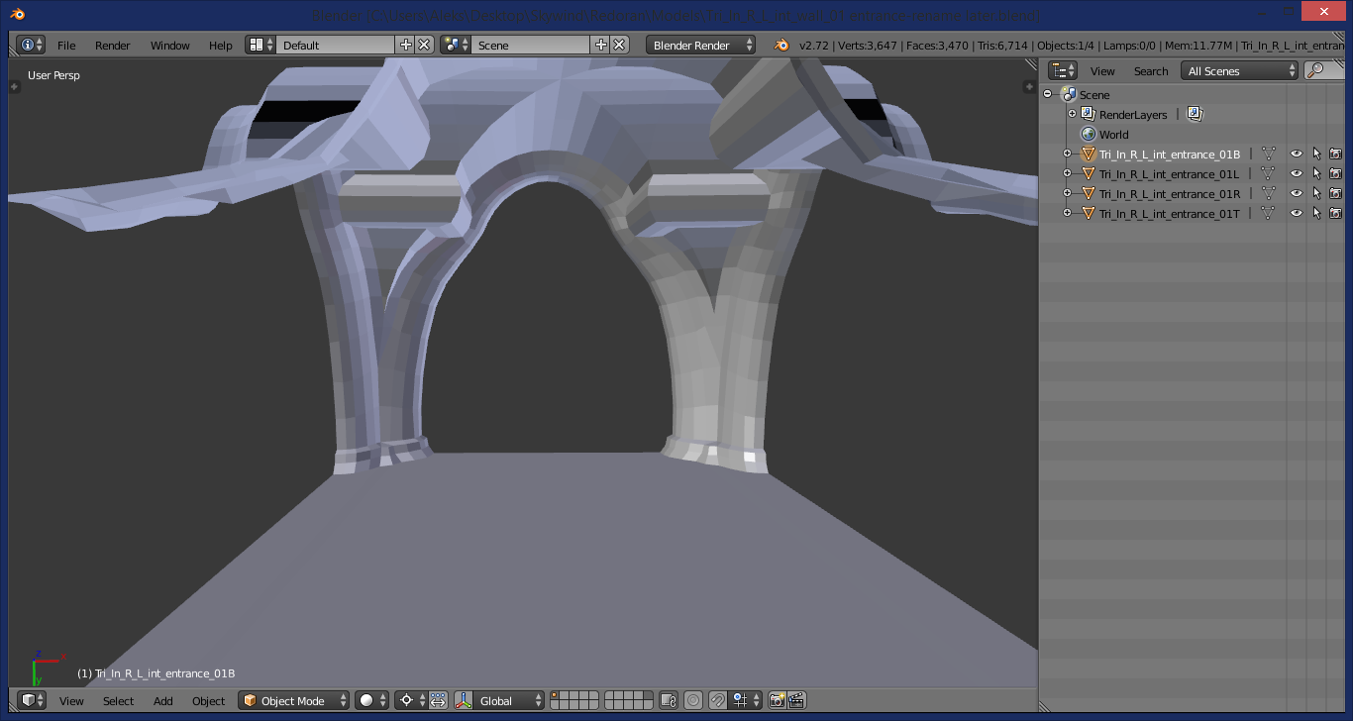Click the pivot point selector icon
1353x721 pixels.
pyautogui.click(x=406, y=700)
